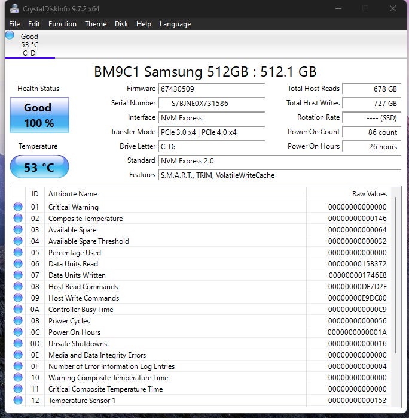Viewport: 409px width, 418px height.
Task: Click status orb for Available Spare row
Action: pyautogui.click(x=18, y=229)
